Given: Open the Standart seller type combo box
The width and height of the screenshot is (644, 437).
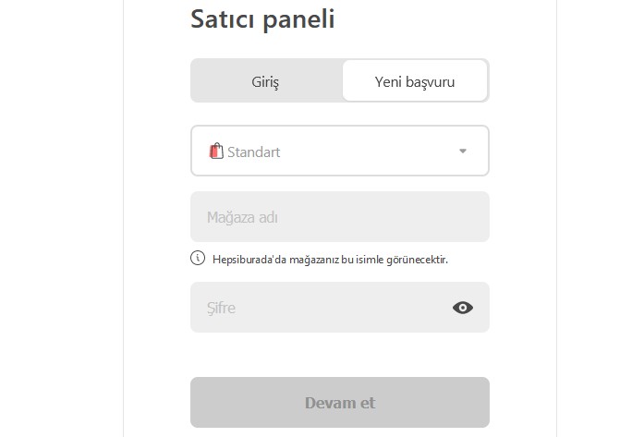Looking at the screenshot, I should (x=339, y=151).
